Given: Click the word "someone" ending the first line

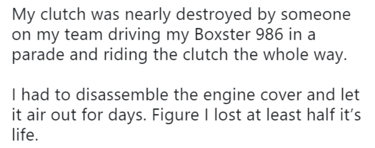Looking at the screenshot, I should click(x=316, y=15).
